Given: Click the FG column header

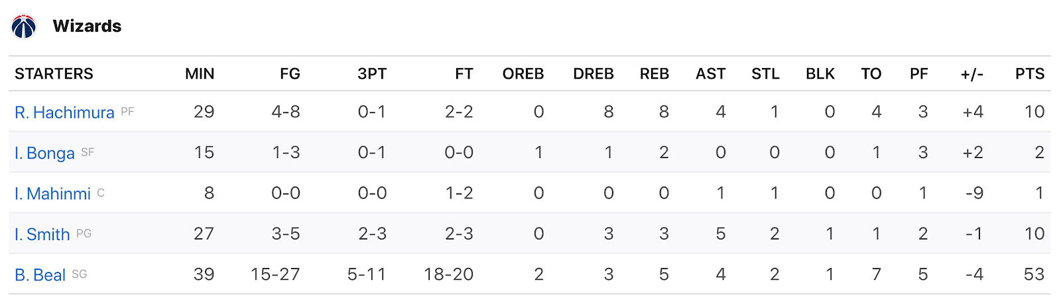Looking at the screenshot, I should [290, 73].
